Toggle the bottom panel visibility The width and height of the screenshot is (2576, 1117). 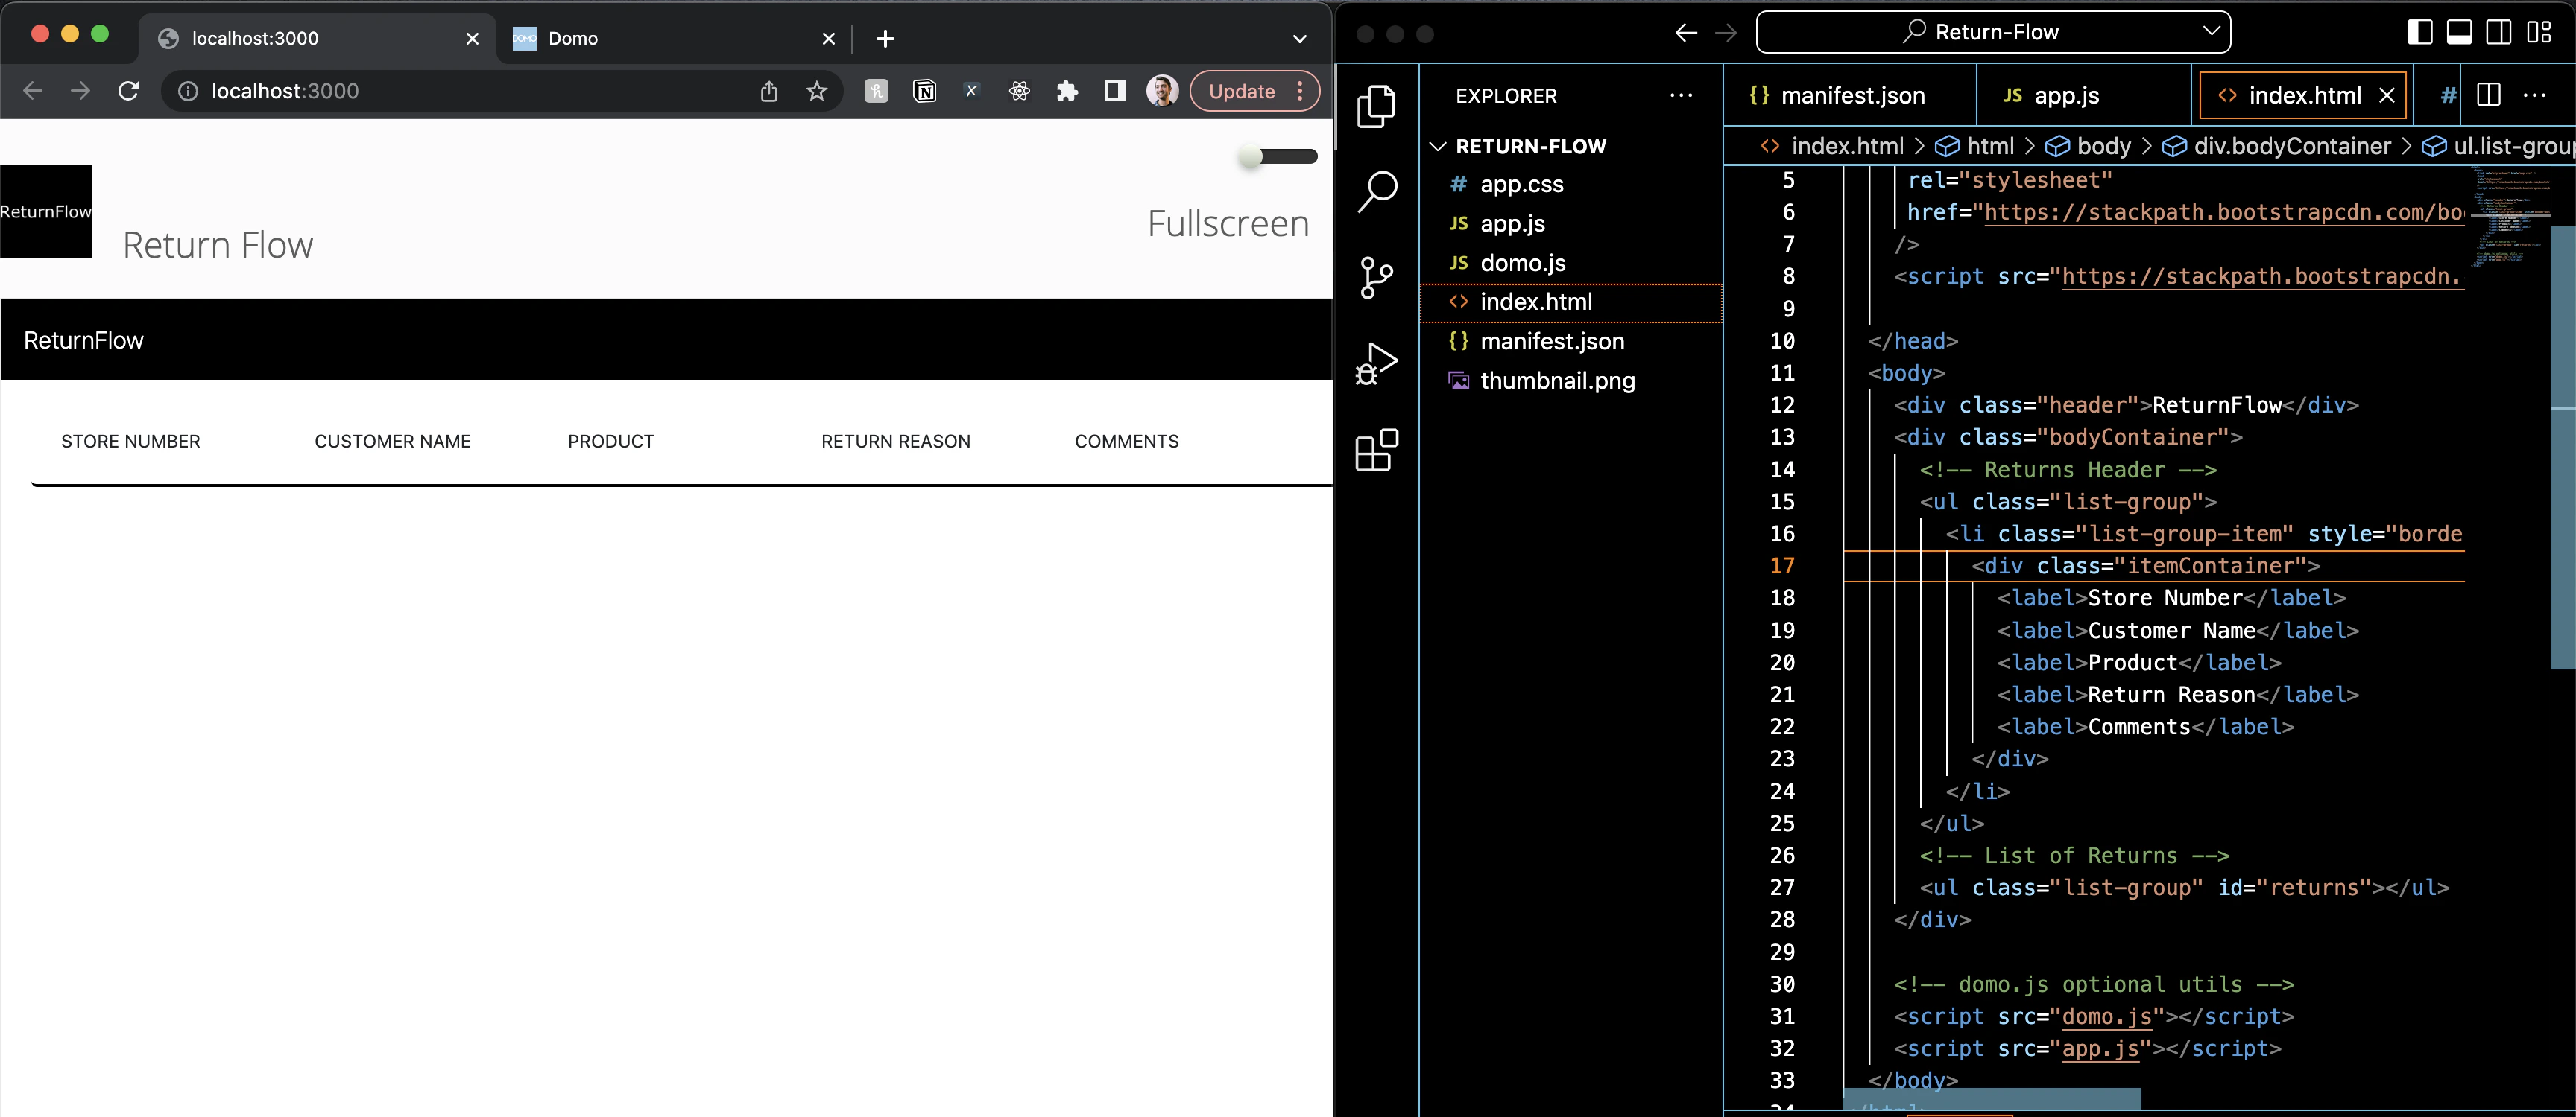(2459, 31)
